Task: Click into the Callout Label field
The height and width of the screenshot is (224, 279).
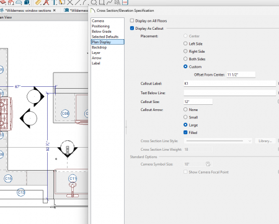Action: [x=229, y=84]
